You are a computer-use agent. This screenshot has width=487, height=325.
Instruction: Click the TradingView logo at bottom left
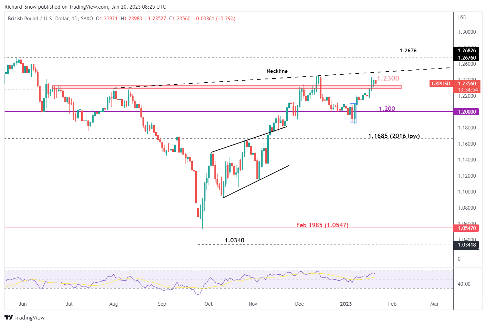pyautogui.click(x=24, y=317)
